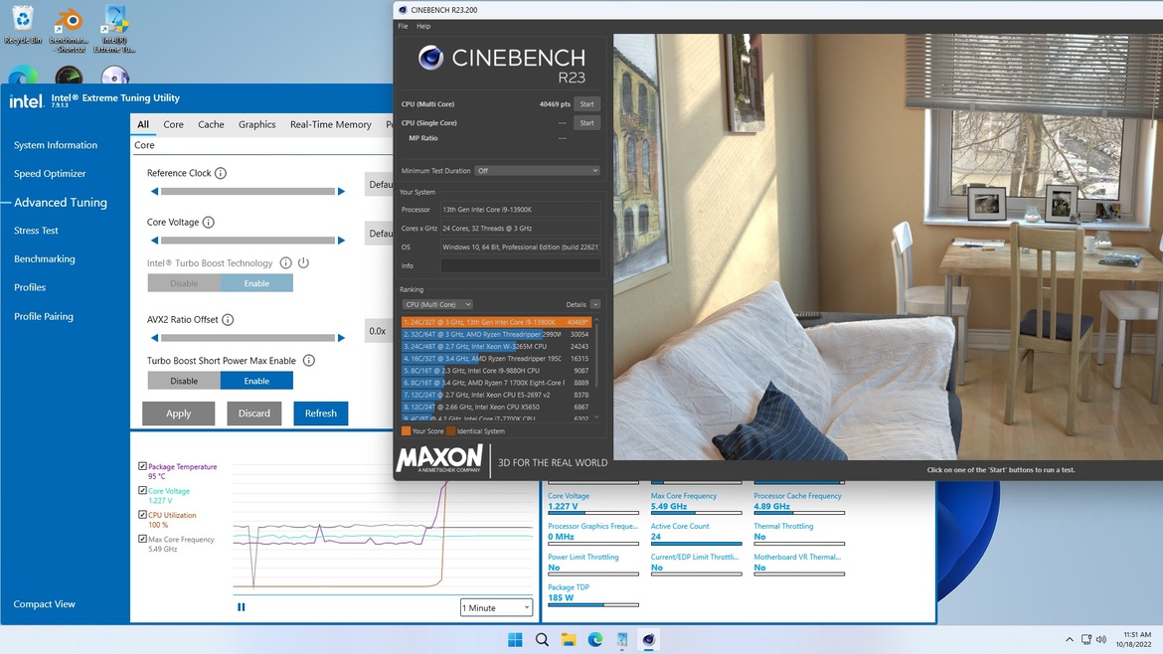
Task: Show info for Core Voltage
Action: point(209,222)
